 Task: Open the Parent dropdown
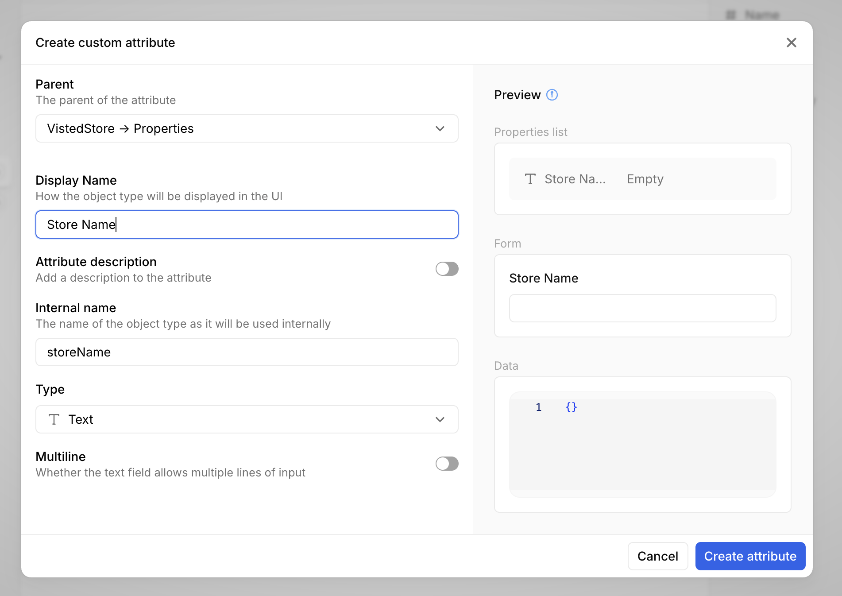point(247,128)
